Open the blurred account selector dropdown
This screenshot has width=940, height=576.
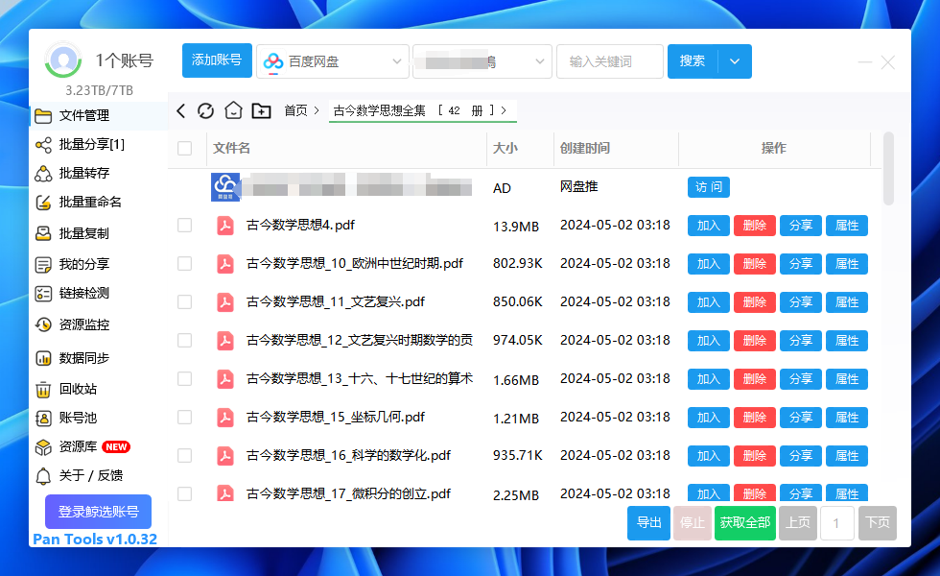click(x=482, y=61)
